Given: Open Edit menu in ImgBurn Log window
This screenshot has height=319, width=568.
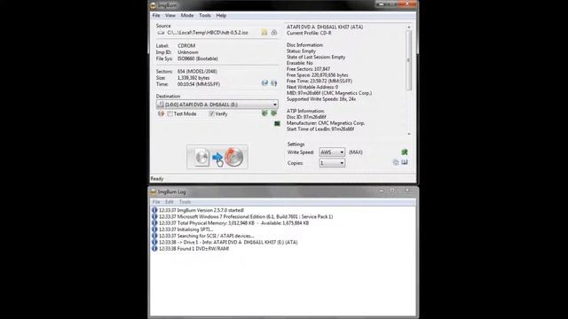Looking at the screenshot, I should click(170, 202).
